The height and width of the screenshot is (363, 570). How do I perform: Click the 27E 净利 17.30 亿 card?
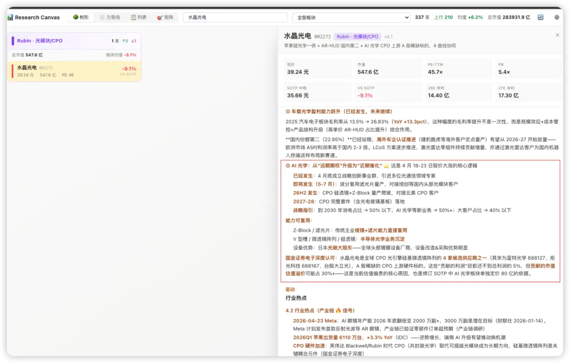coord(528,92)
